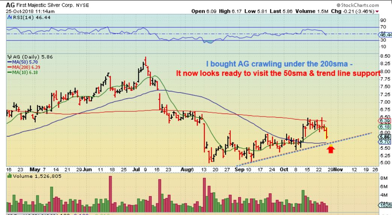Click the 'Open 6.09' value

[204, 11]
